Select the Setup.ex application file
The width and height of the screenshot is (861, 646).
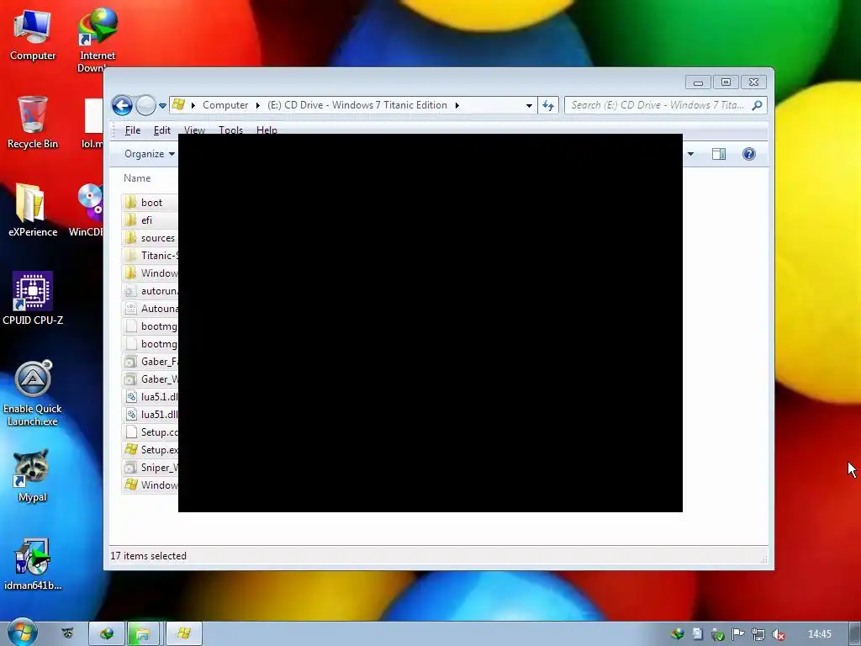point(150,450)
